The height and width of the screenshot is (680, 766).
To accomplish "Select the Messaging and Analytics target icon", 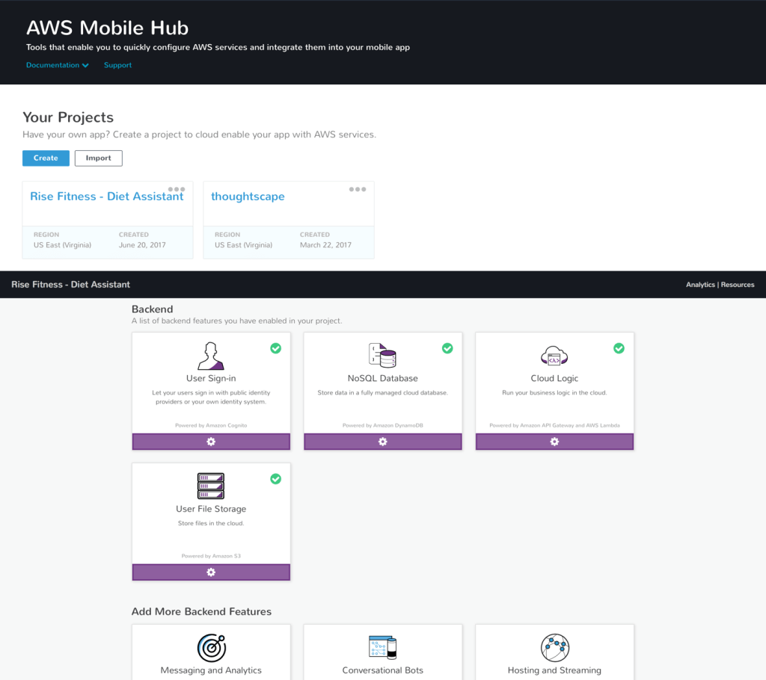I will (x=211, y=648).
